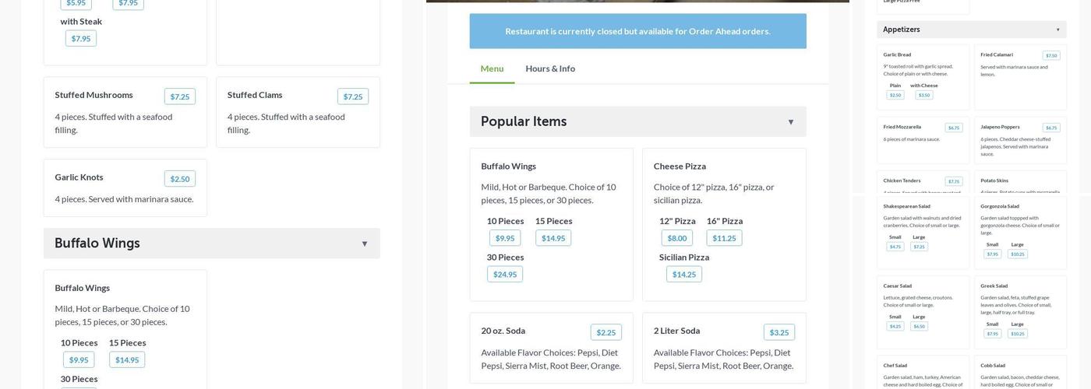1091x389 pixels.
Task: Add Garlic Knots via $2.50 price
Action: [x=180, y=179]
